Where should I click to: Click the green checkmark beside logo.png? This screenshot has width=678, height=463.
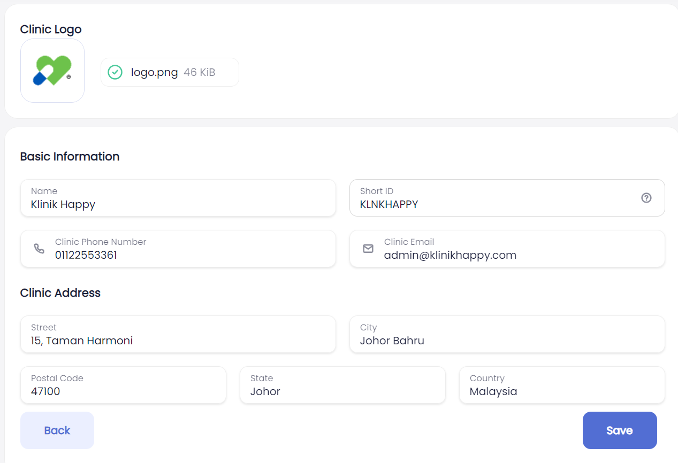(115, 72)
